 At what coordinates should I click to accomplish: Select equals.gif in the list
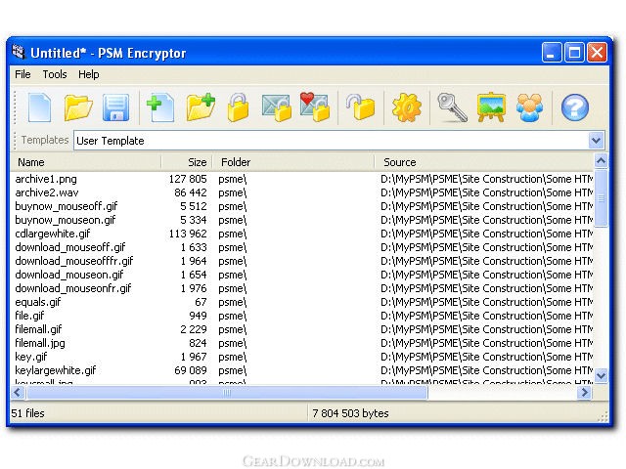37,302
